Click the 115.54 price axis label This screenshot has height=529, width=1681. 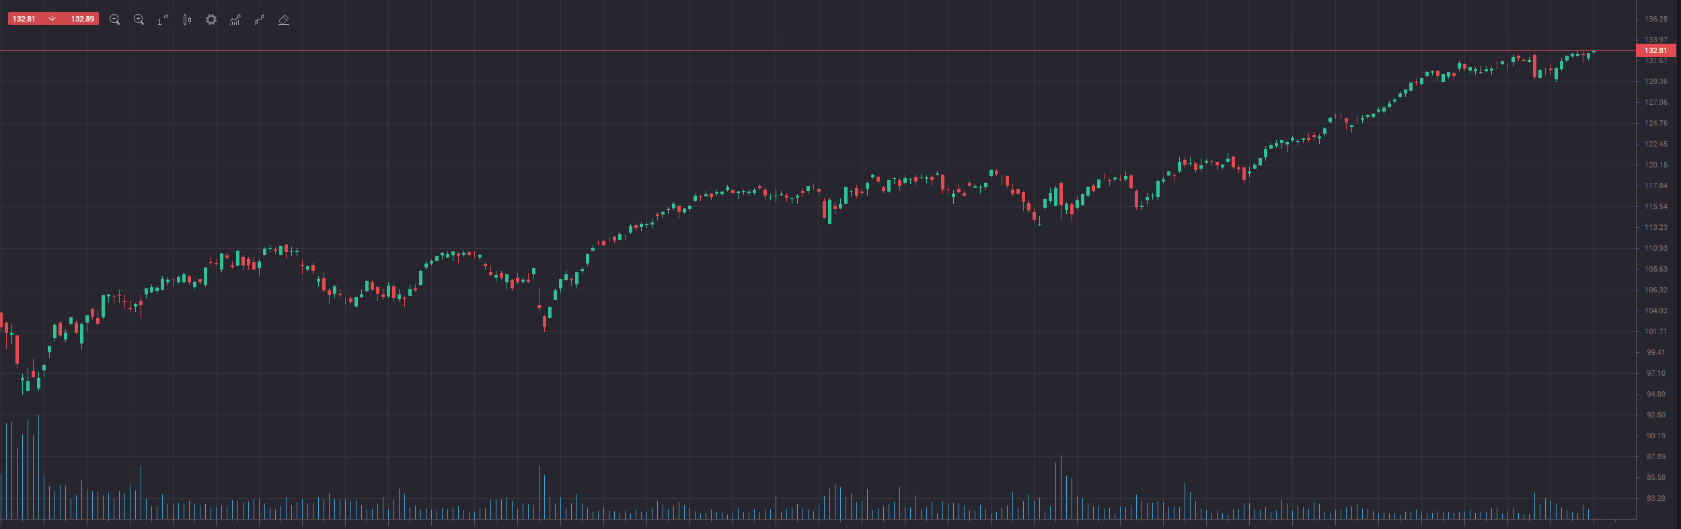(1655, 206)
